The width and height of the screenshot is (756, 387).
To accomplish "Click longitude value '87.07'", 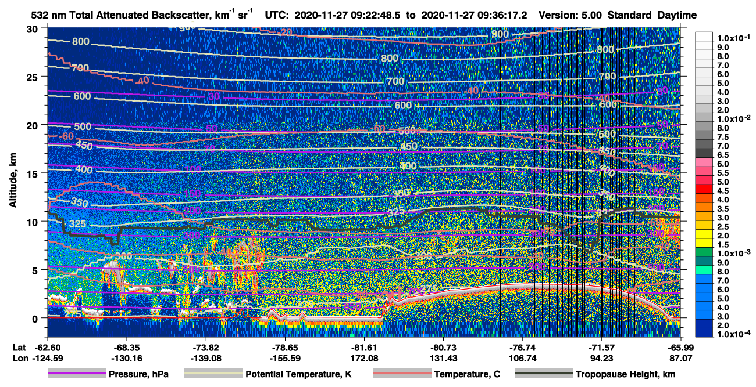I will pyautogui.click(x=681, y=358).
